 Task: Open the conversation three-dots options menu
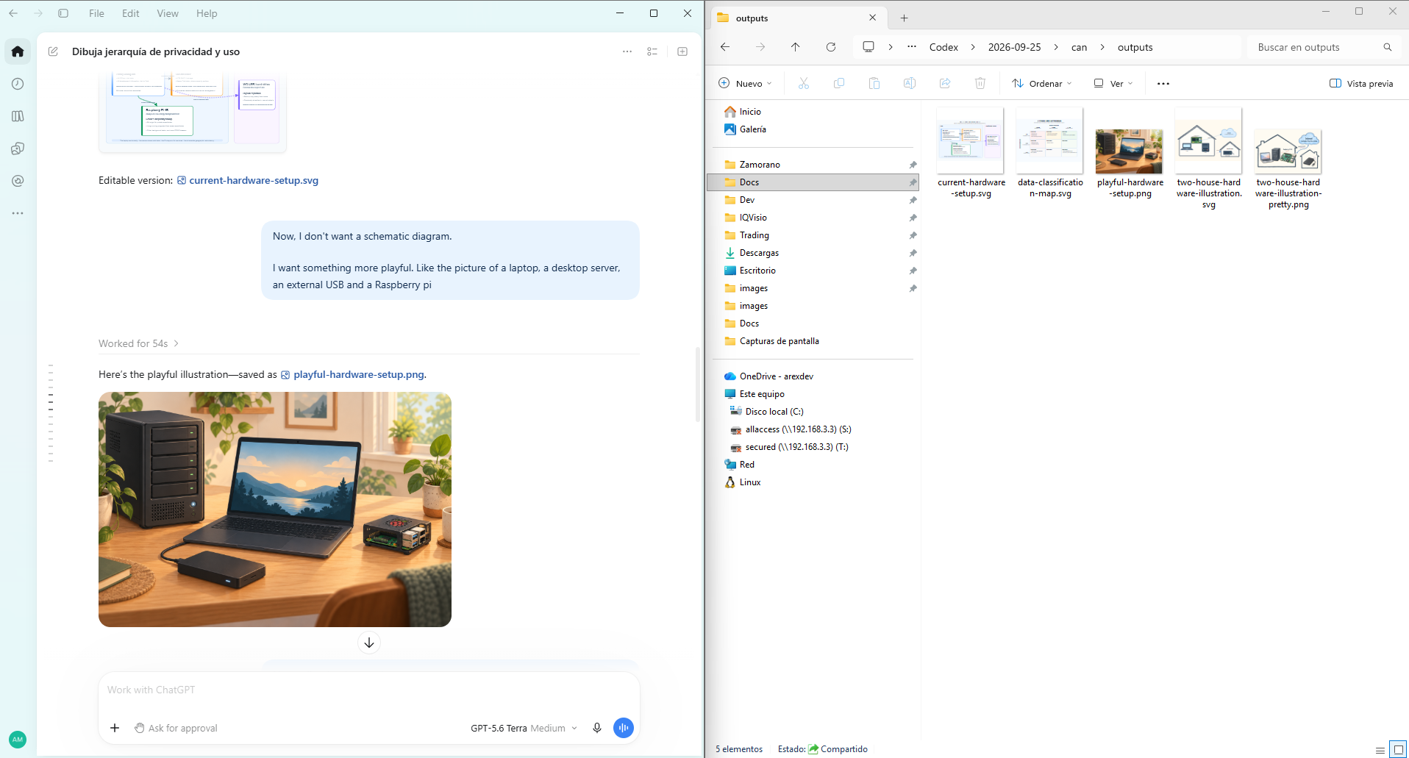click(627, 51)
